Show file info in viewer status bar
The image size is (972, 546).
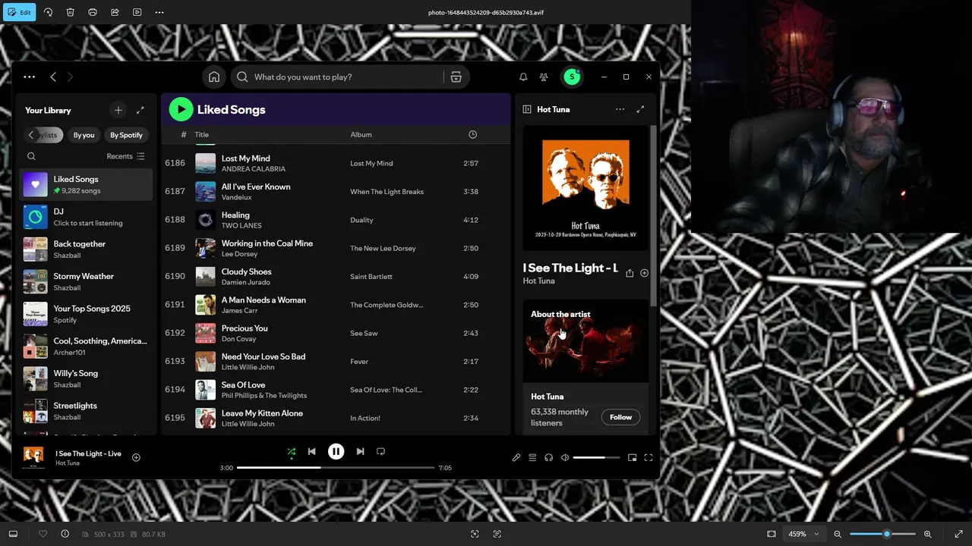pos(65,534)
